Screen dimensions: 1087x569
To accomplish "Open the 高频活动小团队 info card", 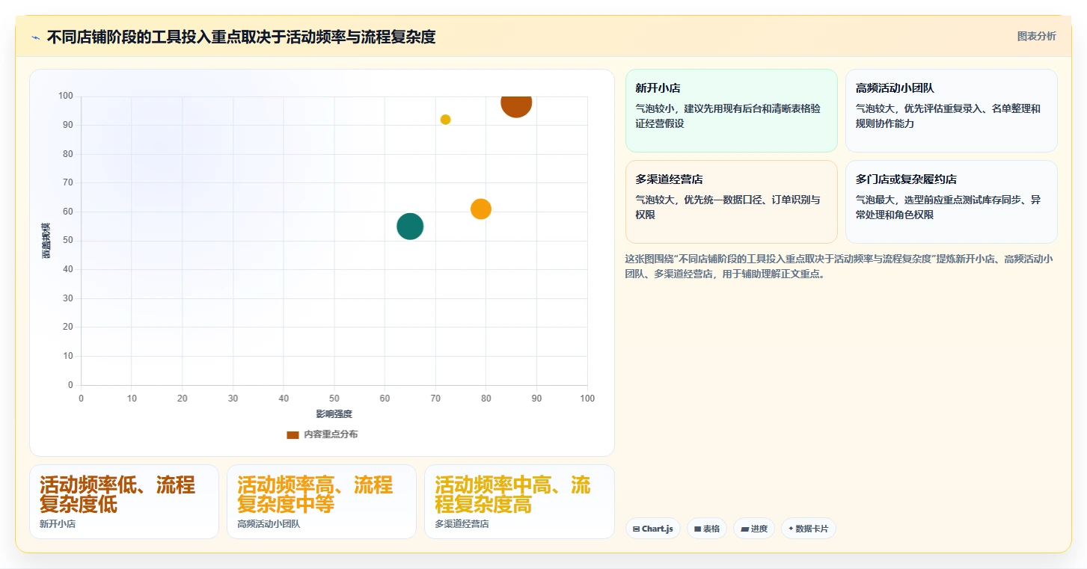I will [951, 111].
